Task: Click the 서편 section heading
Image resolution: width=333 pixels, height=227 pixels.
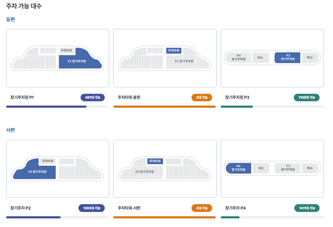Action: pos(10,130)
